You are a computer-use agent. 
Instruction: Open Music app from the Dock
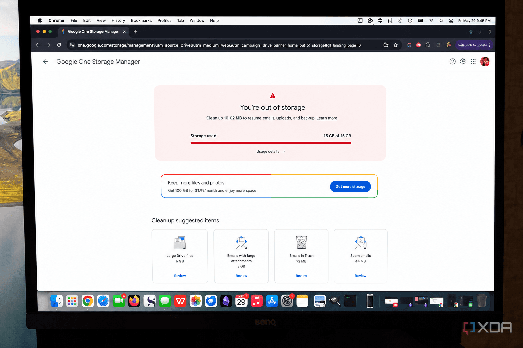(x=257, y=301)
